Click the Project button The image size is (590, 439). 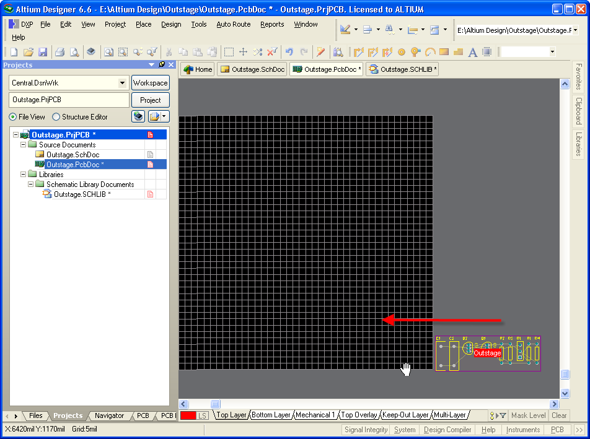150,100
